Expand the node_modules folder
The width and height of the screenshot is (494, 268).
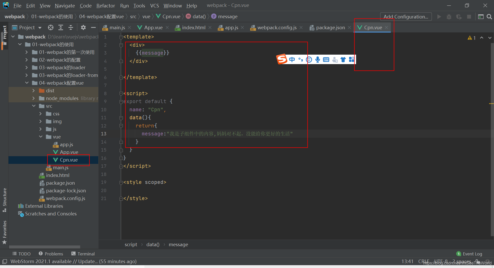(x=34, y=98)
